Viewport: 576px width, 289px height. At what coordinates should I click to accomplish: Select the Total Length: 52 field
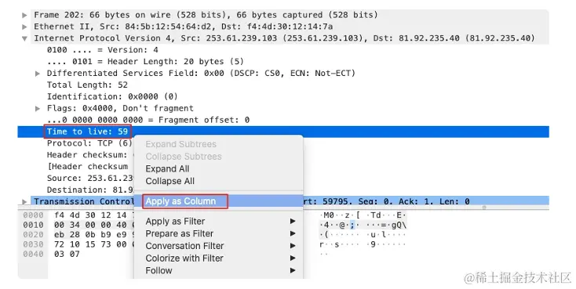click(x=87, y=85)
